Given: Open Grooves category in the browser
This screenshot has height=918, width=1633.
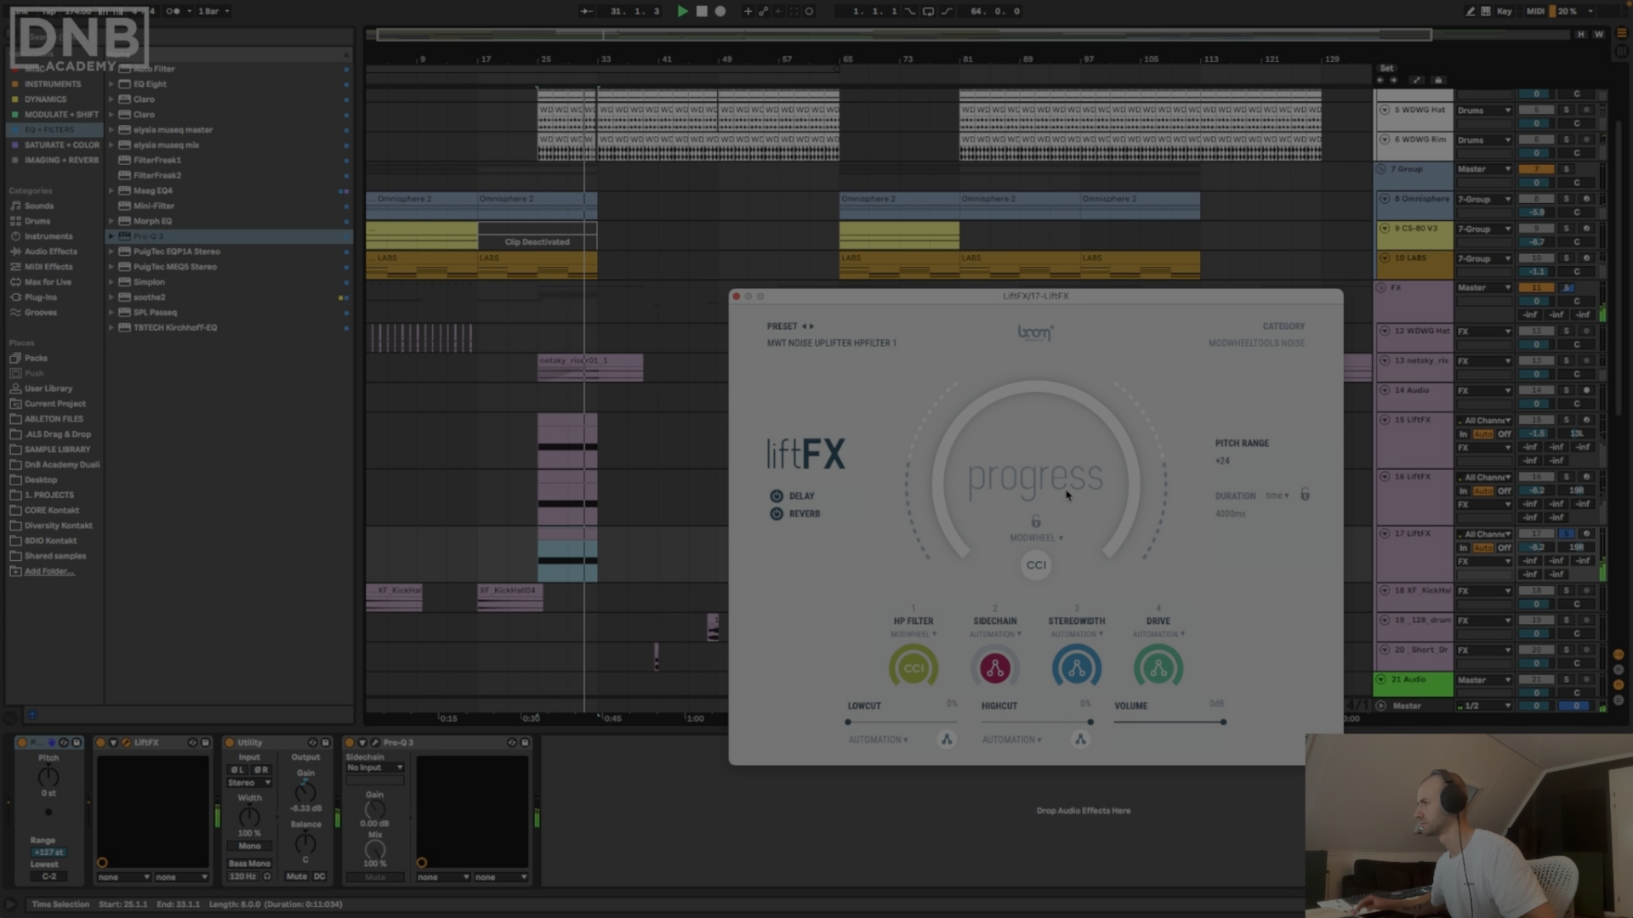Looking at the screenshot, I should coord(41,313).
